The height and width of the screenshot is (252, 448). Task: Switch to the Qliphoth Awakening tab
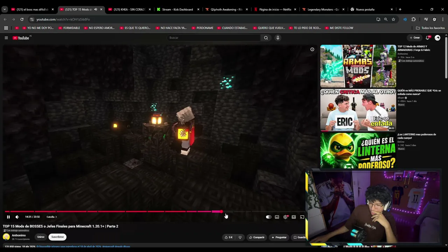coord(226,9)
